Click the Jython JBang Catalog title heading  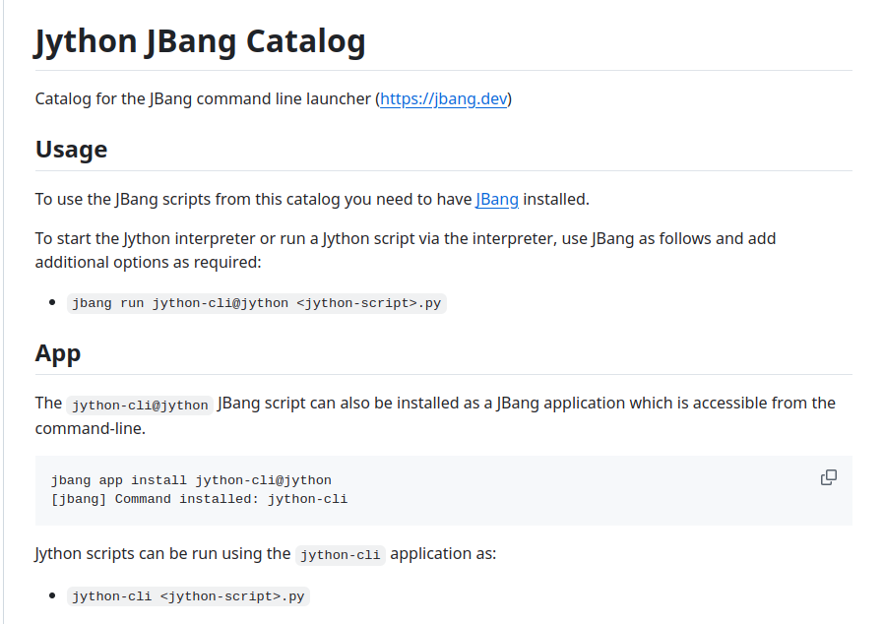click(200, 41)
